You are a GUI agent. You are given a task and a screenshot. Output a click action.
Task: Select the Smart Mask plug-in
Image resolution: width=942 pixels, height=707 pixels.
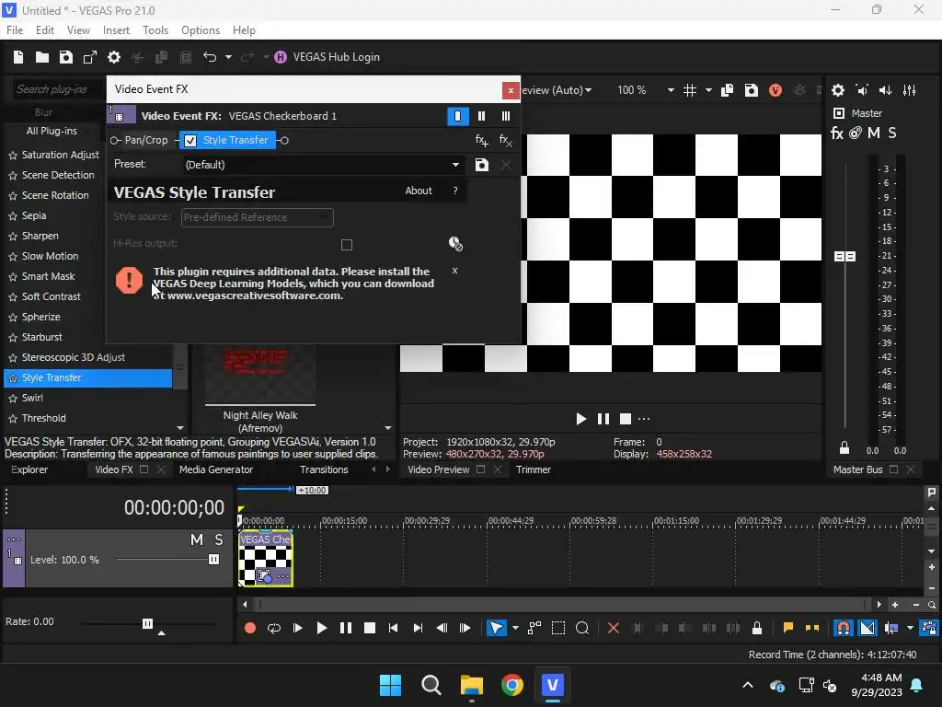[48, 276]
